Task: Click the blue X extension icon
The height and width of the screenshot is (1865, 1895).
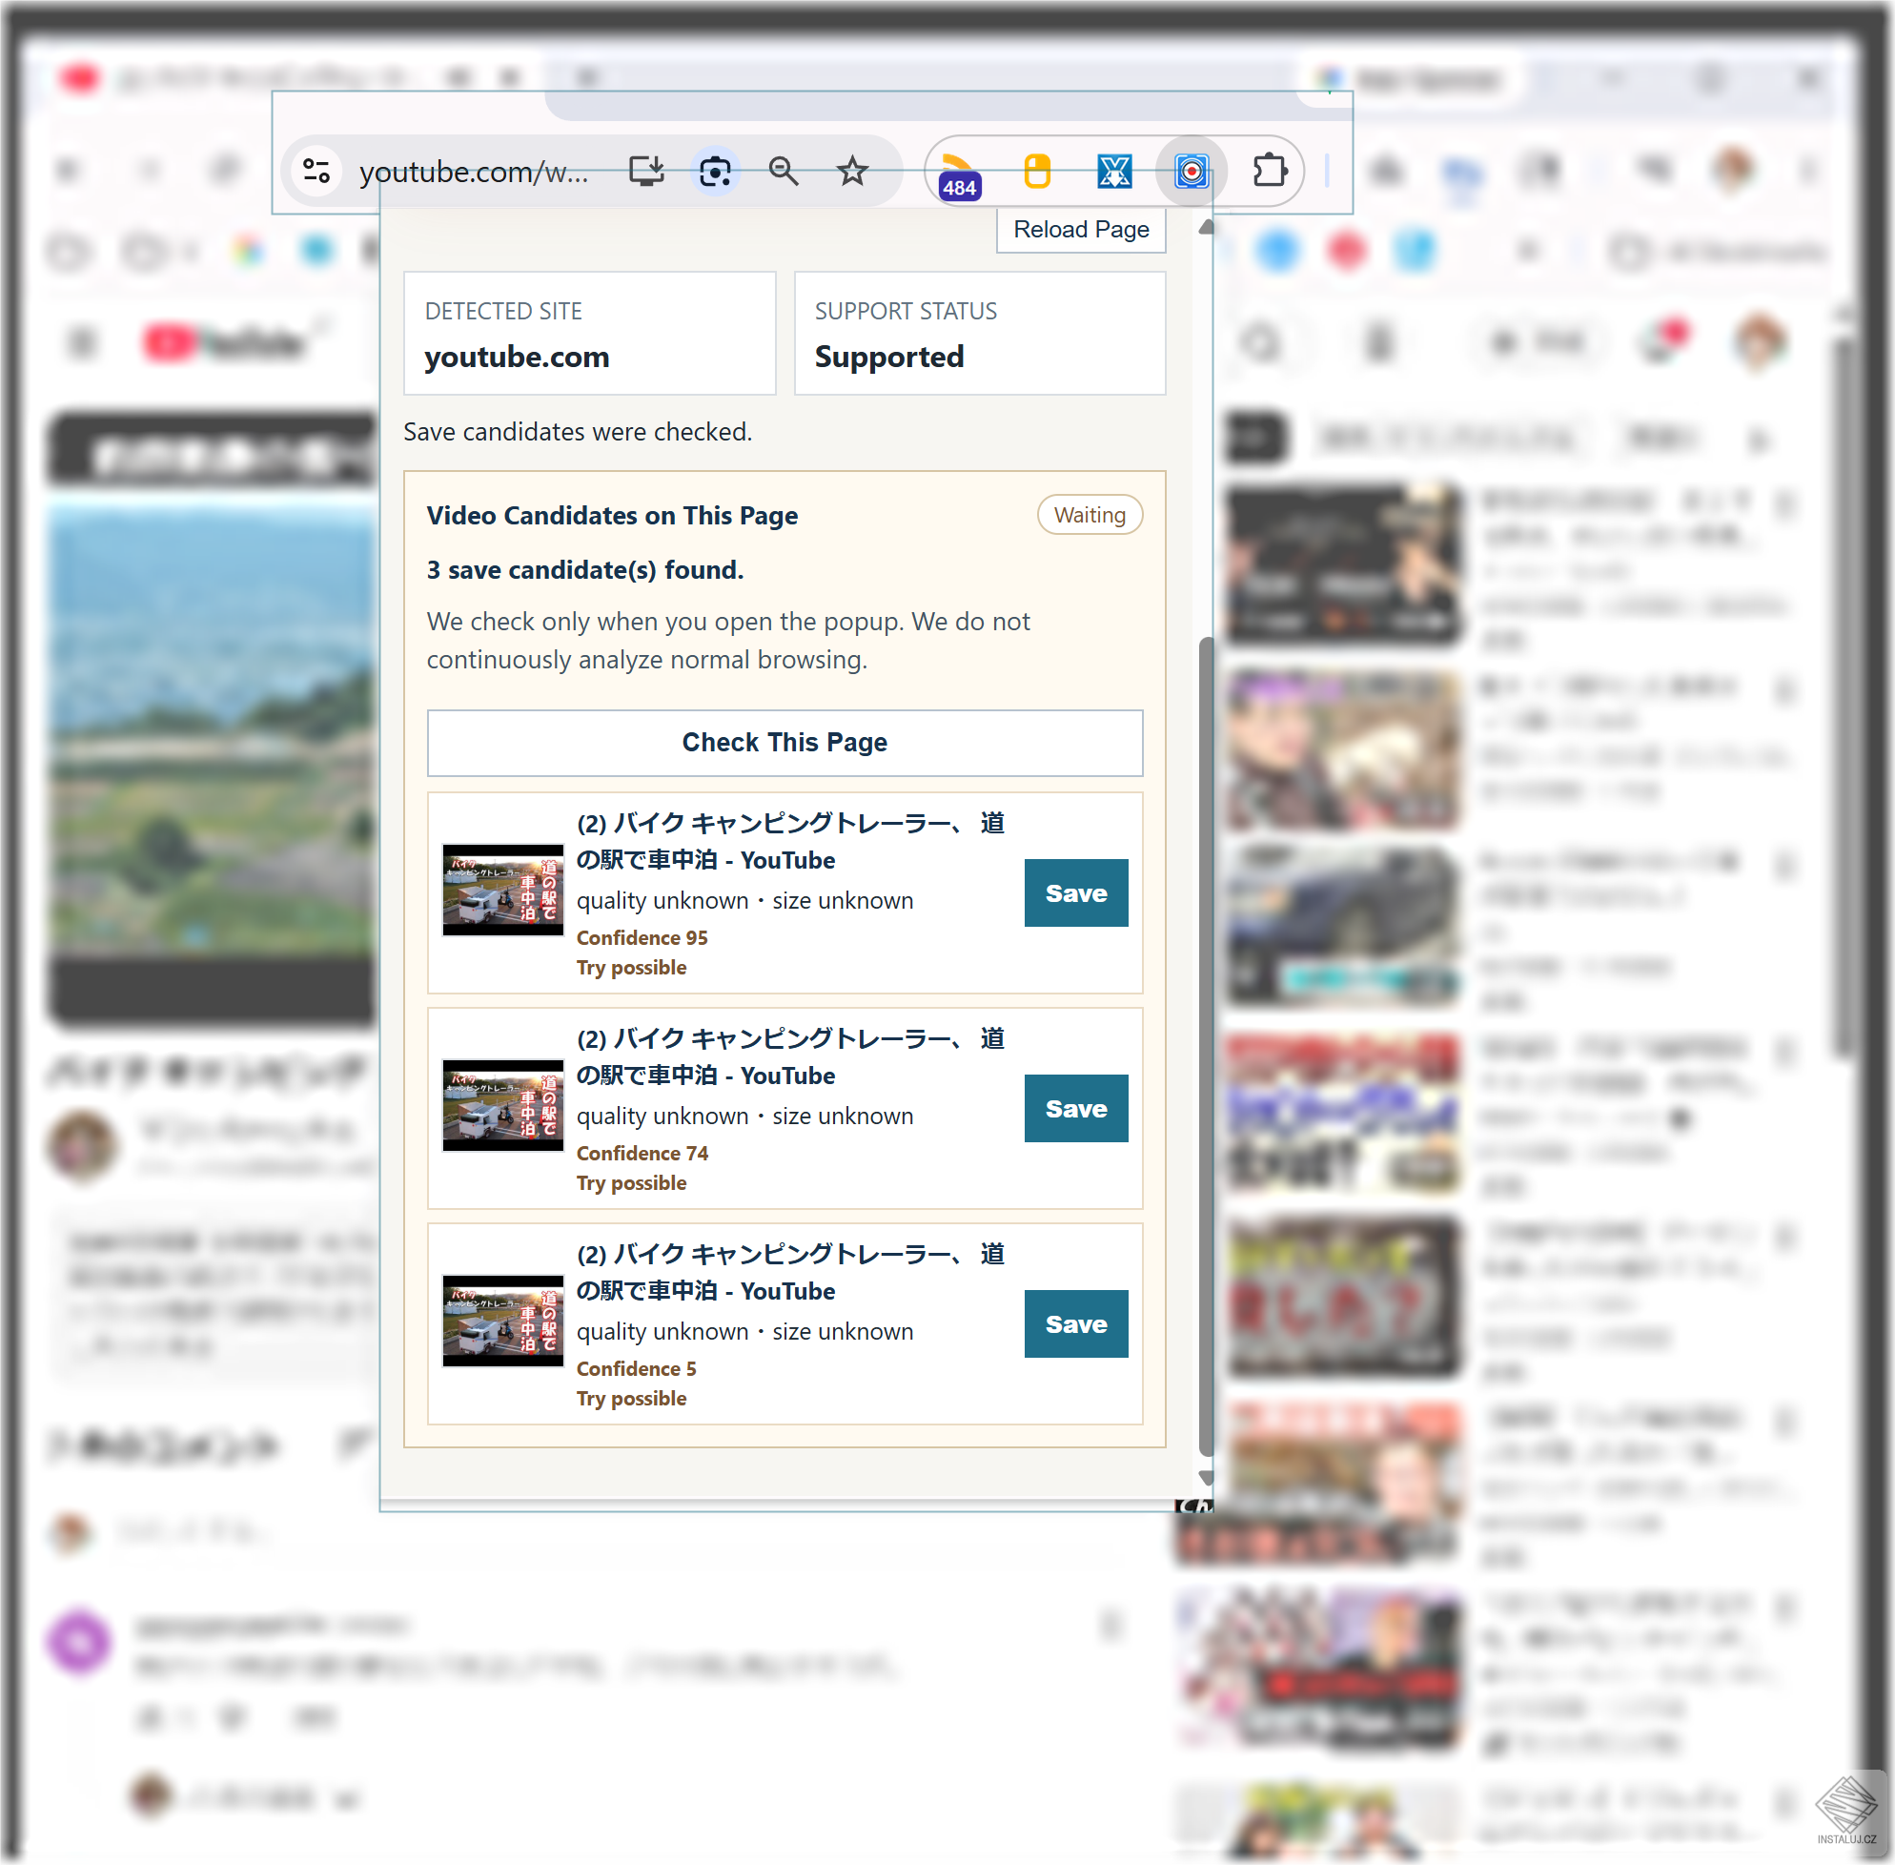Action: 1114,172
